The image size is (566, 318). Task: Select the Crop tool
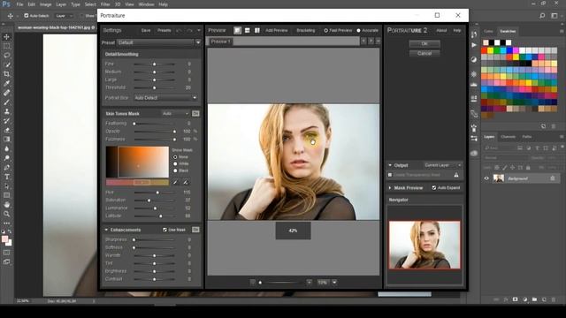point(6,74)
